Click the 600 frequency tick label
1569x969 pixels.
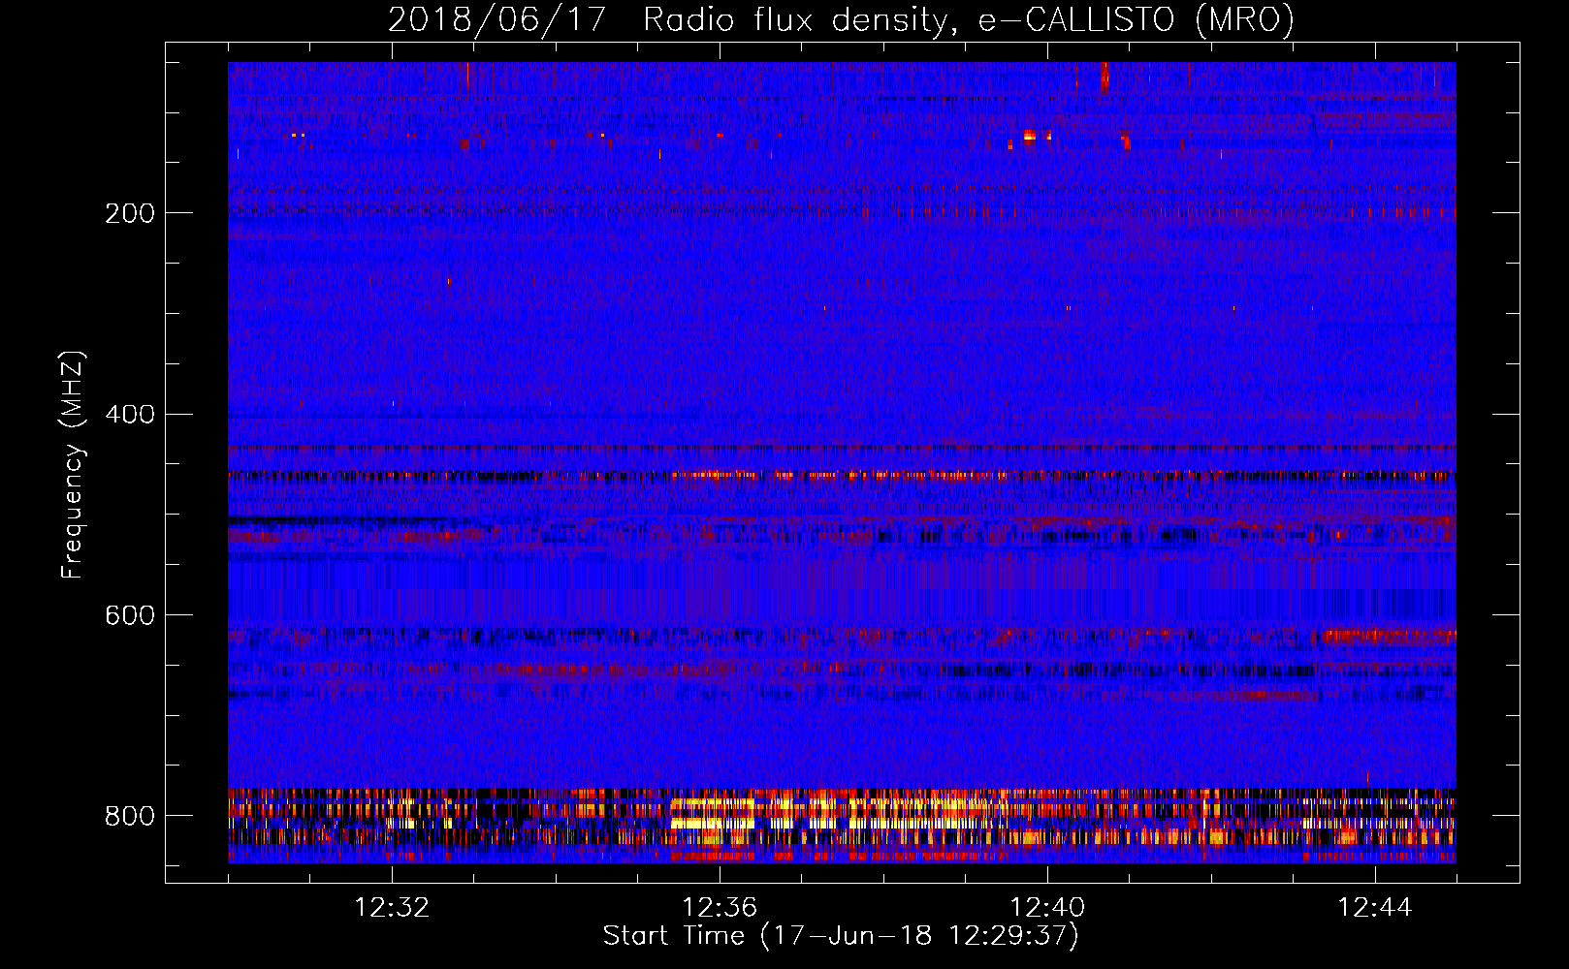[130, 615]
